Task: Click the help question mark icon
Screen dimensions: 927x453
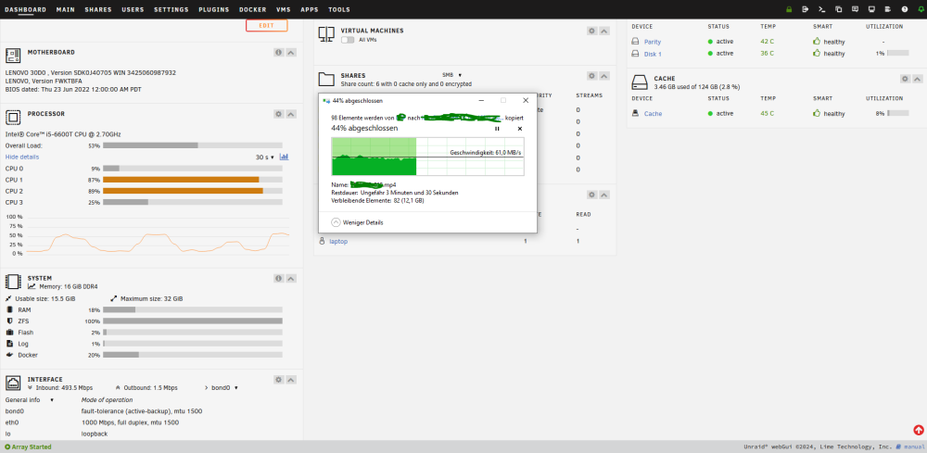Action: click(905, 9)
